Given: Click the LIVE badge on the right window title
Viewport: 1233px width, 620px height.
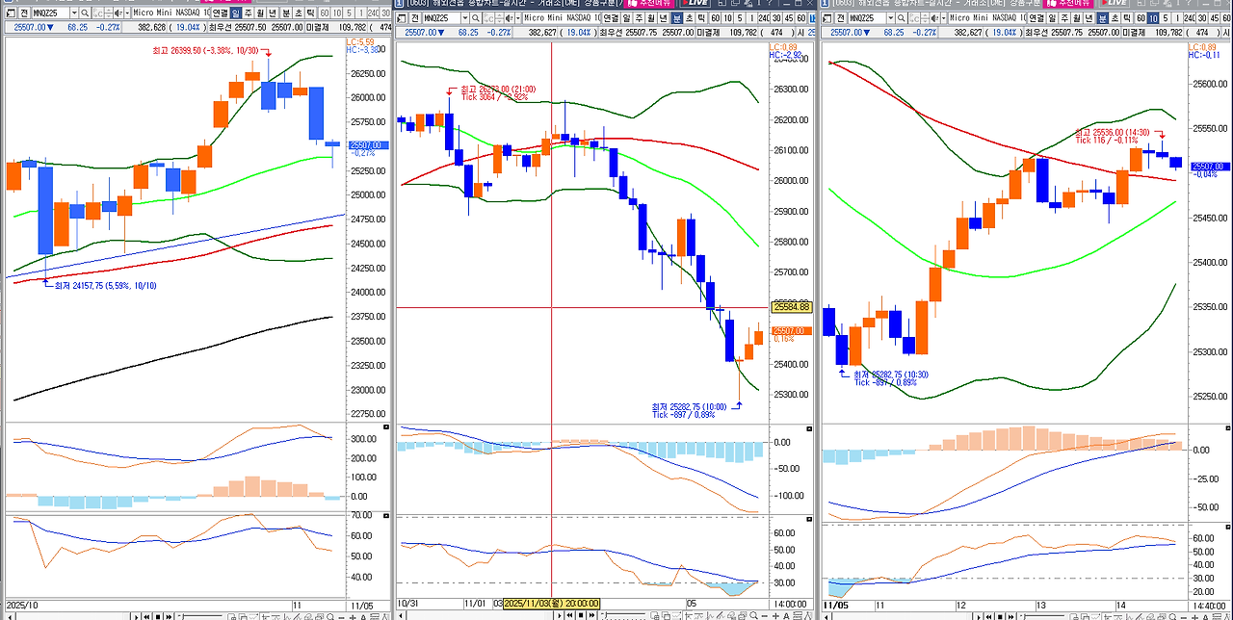Looking at the screenshot, I should [x=1115, y=4].
